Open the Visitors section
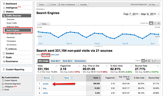Image resolution: width=163 pixels, height=96 pixels. (x=10, y=12)
